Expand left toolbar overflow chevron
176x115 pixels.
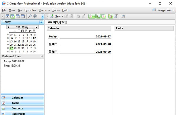pyautogui.click(x=43, y=17)
